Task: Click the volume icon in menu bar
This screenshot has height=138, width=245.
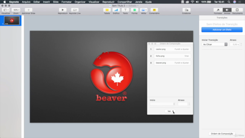Action: pos(198,2)
